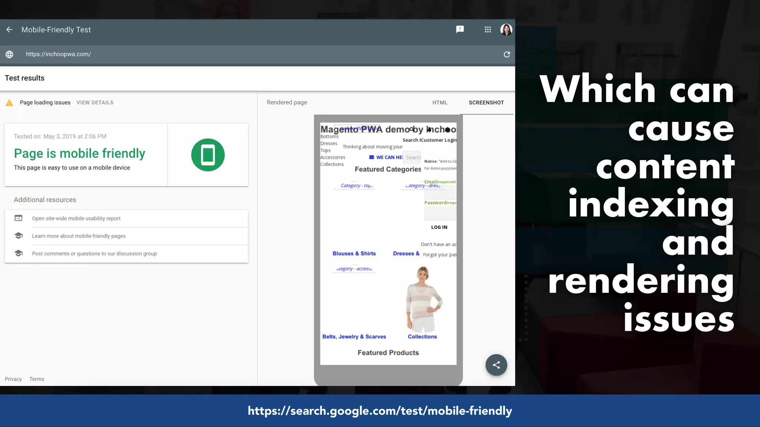This screenshot has height=427, width=760.
Task: Click 'Blouses & Shirts' in rendered screenshot
Action: (x=354, y=254)
